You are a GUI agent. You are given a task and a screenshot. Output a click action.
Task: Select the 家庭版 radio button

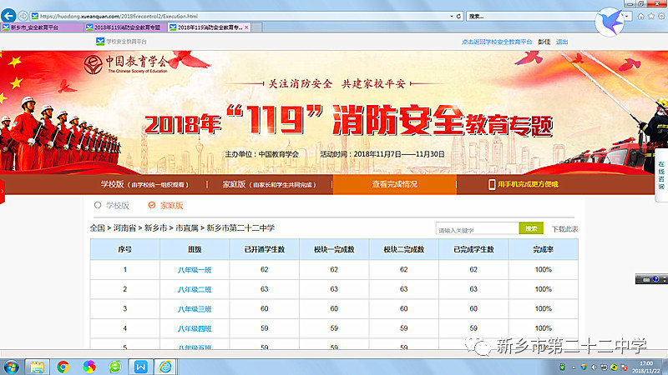tap(152, 205)
